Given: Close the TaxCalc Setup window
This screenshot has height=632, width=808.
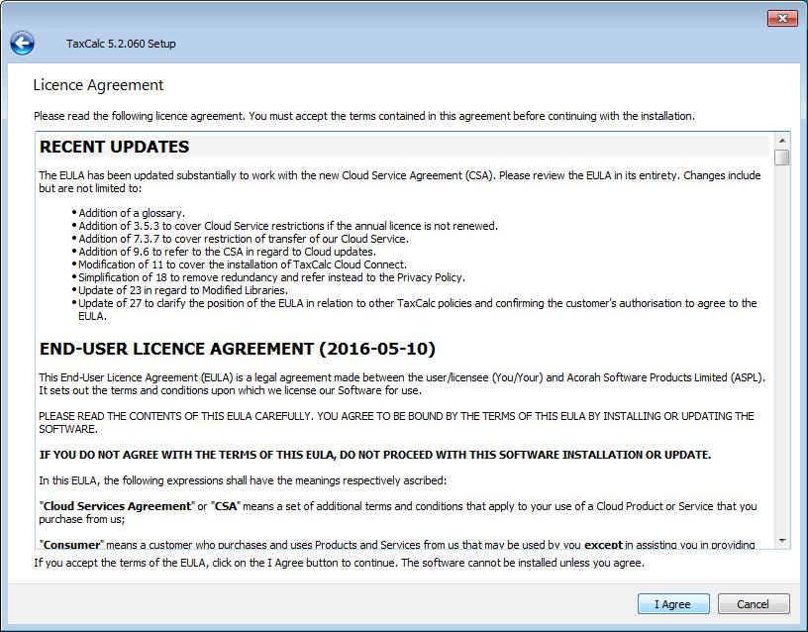Looking at the screenshot, I should coord(782,19).
